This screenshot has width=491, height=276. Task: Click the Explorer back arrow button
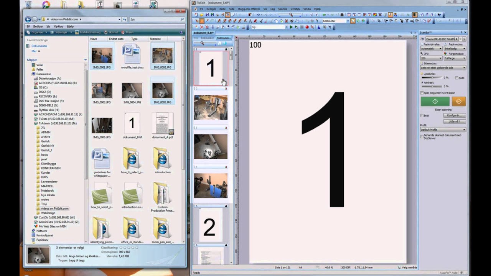28,19
